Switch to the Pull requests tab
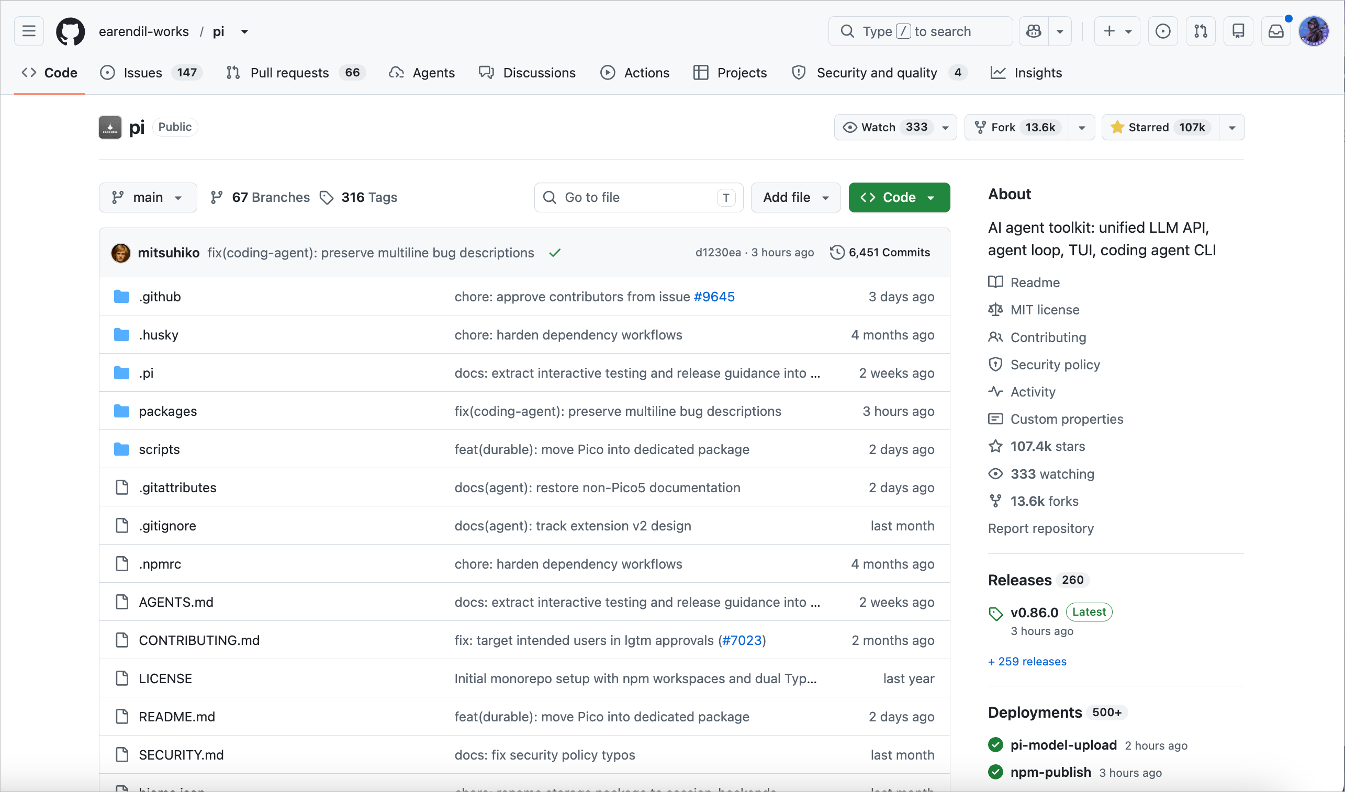 [295, 73]
